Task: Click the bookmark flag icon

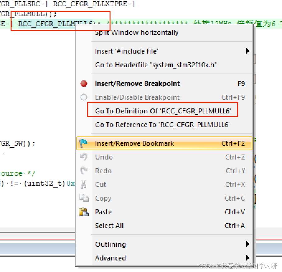Action: pyautogui.click(x=83, y=143)
